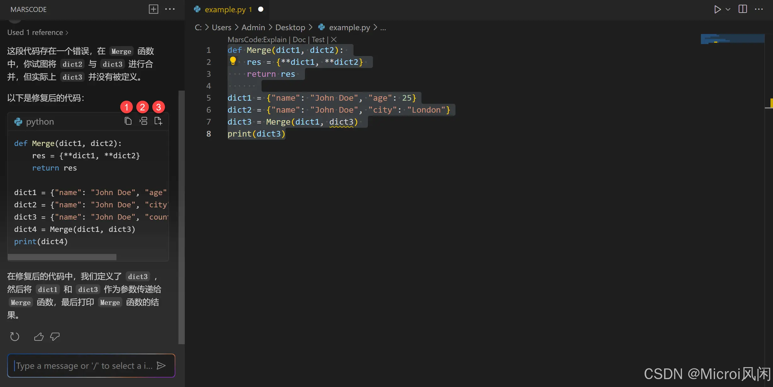Click Desktop in the breadcrumb path

coord(290,27)
